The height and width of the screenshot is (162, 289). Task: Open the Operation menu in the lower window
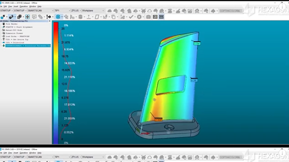click(23, 153)
